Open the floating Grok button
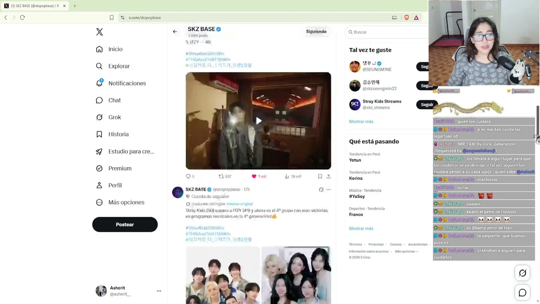Image resolution: width=540 pixels, height=304 pixels. coord(522,273)
